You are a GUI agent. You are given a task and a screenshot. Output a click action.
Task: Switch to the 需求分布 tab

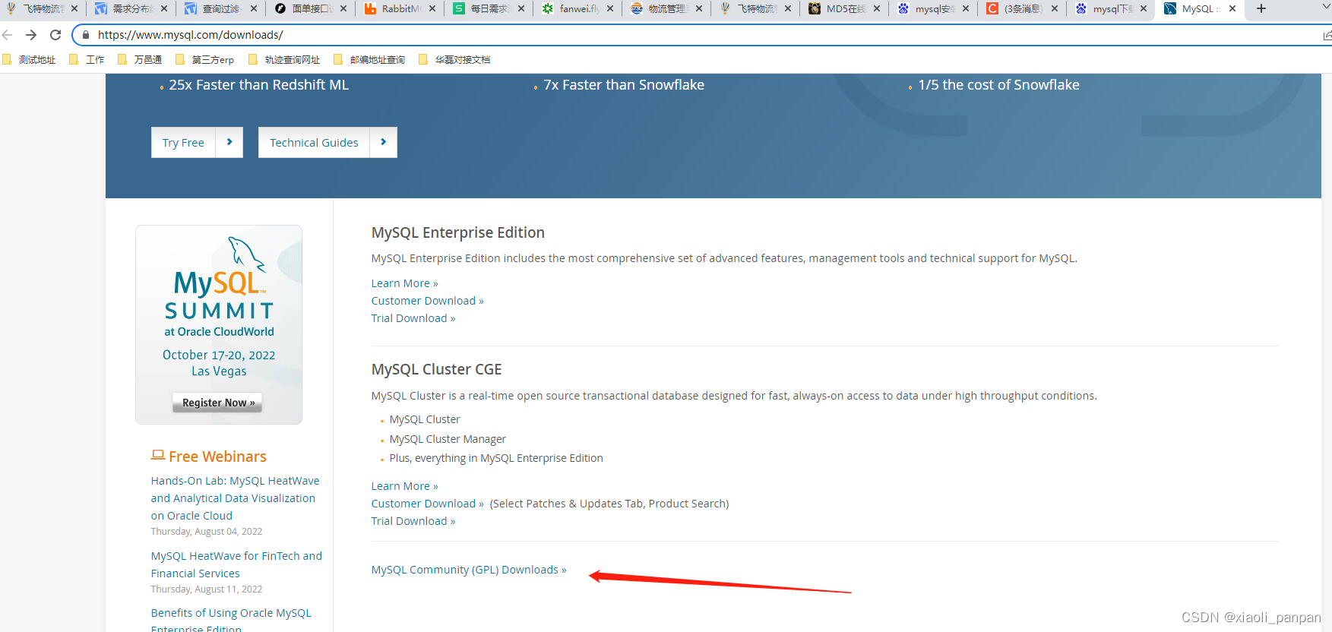pos(131,8)
